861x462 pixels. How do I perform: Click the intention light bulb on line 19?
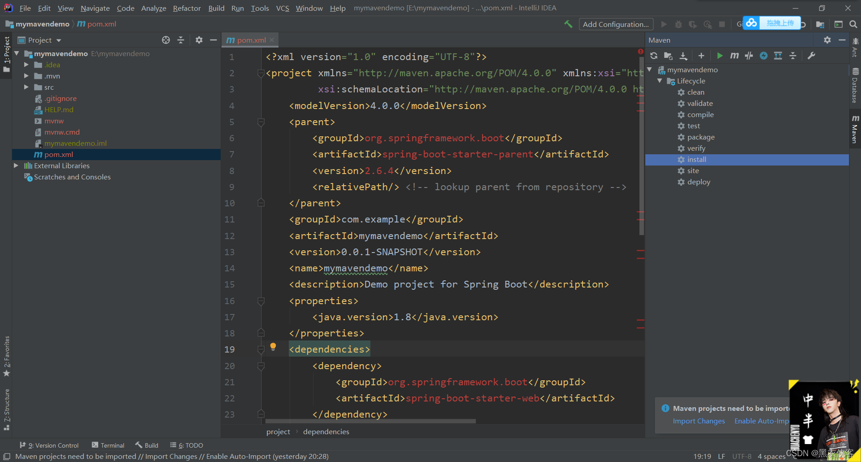[273, 346]
